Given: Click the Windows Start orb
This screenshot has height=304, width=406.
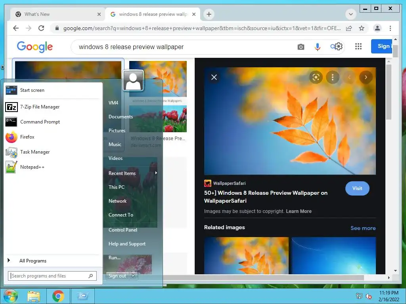Looking at the screenshot, I should [x=11, y=296].
